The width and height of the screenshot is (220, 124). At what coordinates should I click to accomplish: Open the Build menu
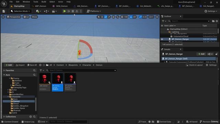point(44,2)
